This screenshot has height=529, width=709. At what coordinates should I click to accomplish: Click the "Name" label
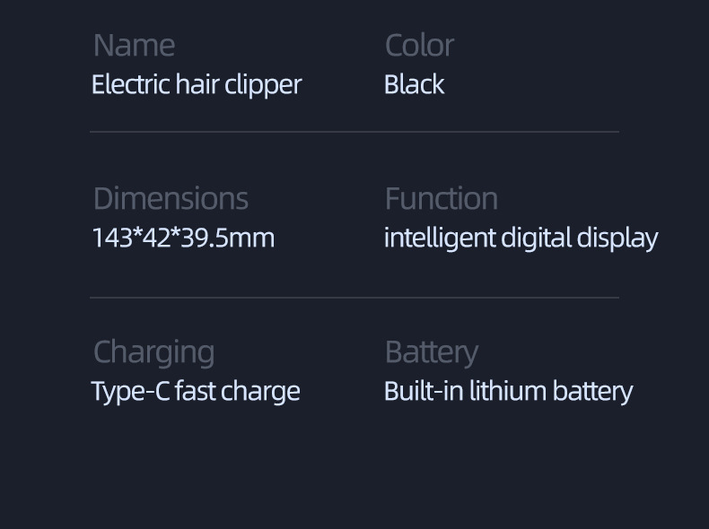(x=134, y=46)
